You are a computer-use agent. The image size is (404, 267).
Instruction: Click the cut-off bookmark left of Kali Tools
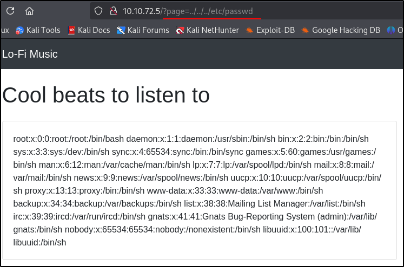pos(5,30)
